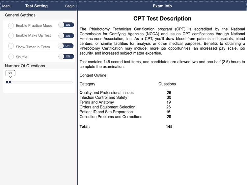The width and height of the screenshot is (247, 185).
Task: Click the Total: label
Action: (x=85, y=127)
